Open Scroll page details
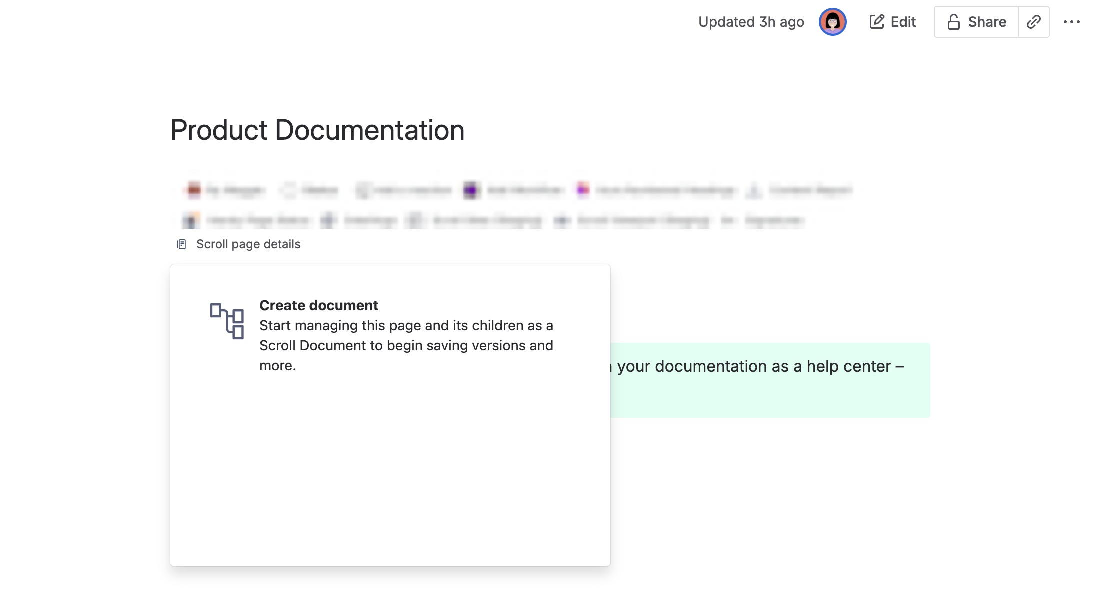The width and height of the screenshot is (1094, 615). 248,244
